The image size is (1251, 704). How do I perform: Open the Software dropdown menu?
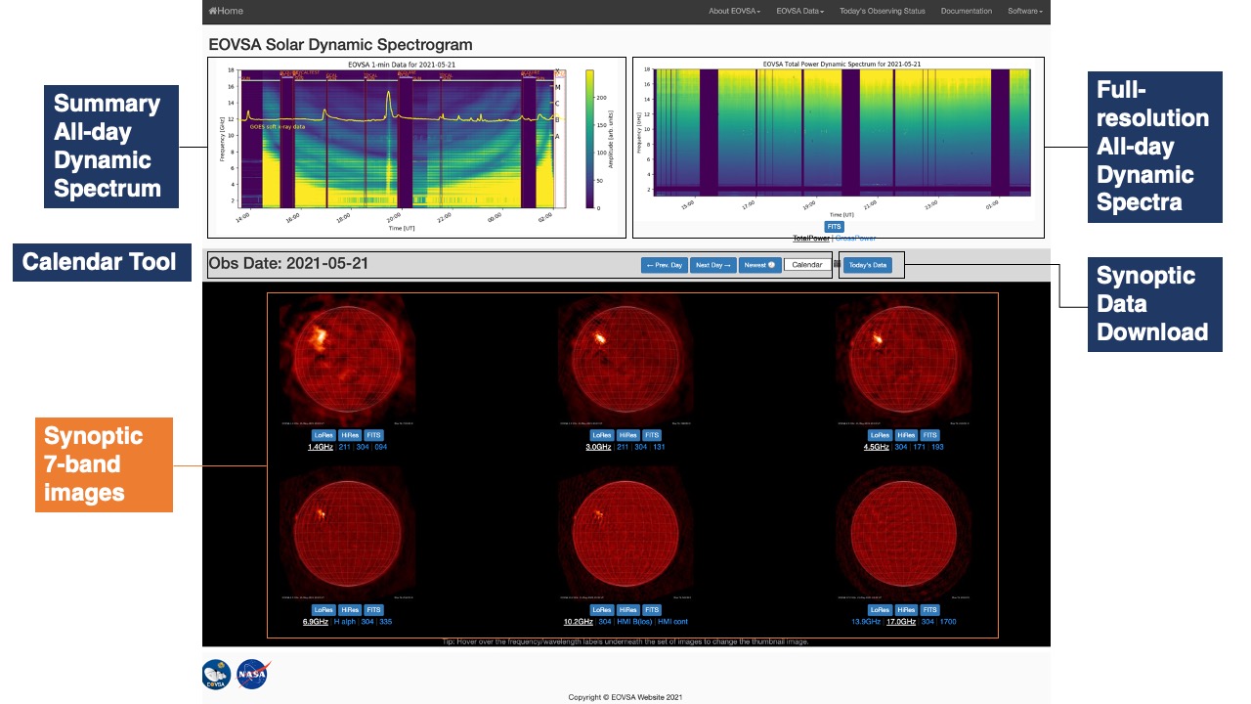[1024, 11]
